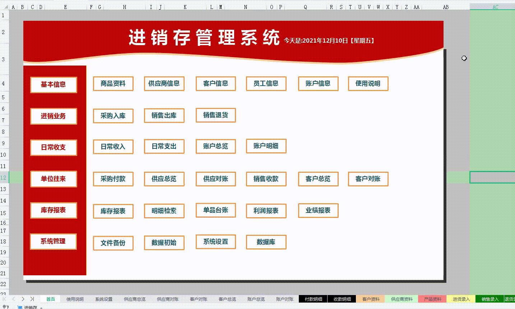The height and width of the screenshot is (309, 515).
Task: Click the 文件备份 backup button
Action: click(x=113, y=243)
